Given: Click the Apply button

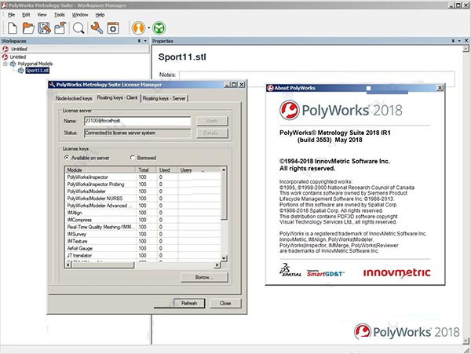Looking at the screenshot, I should coord(212,121).
